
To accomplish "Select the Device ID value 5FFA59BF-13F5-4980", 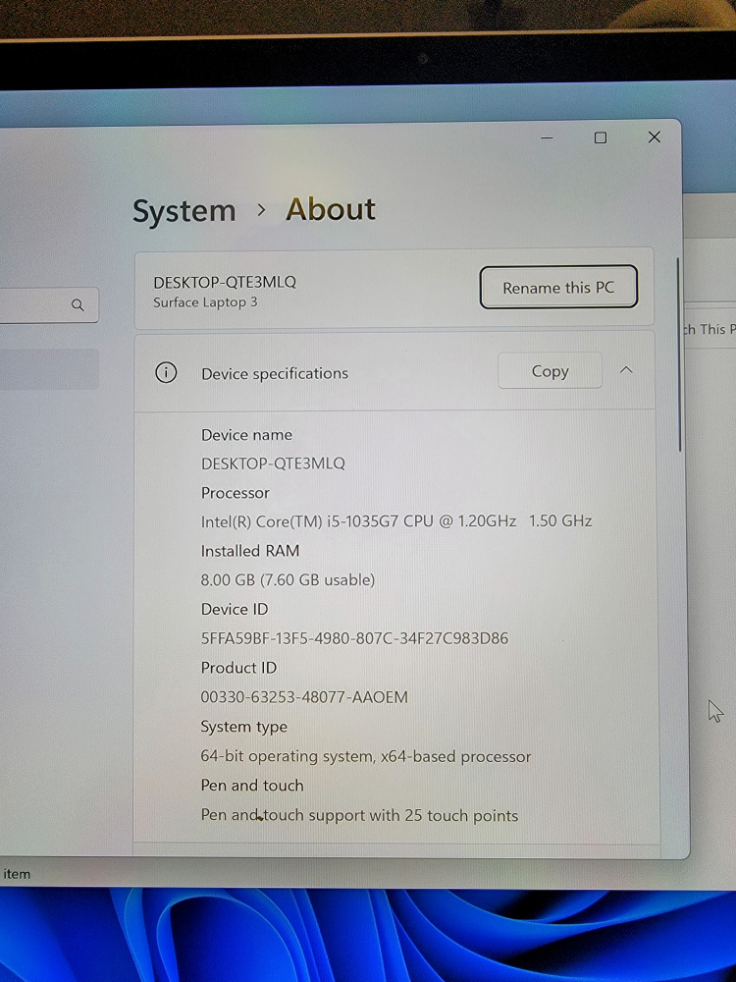I will (x=354, y=638).
